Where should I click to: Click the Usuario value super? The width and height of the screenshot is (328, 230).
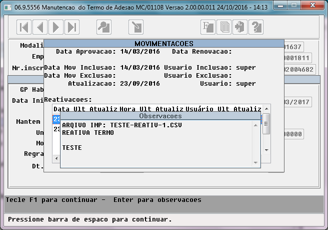click(246, 84)
